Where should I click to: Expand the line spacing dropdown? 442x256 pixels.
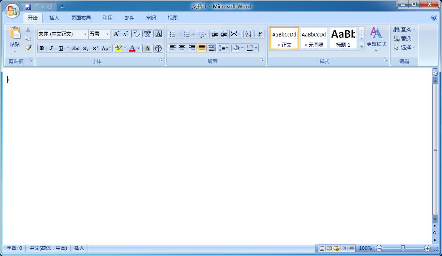pos(227,48)
